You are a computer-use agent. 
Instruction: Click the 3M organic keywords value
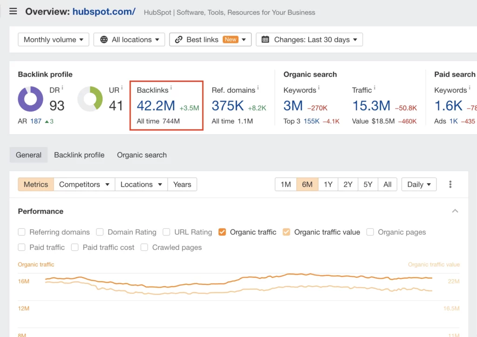coord(293,106)
